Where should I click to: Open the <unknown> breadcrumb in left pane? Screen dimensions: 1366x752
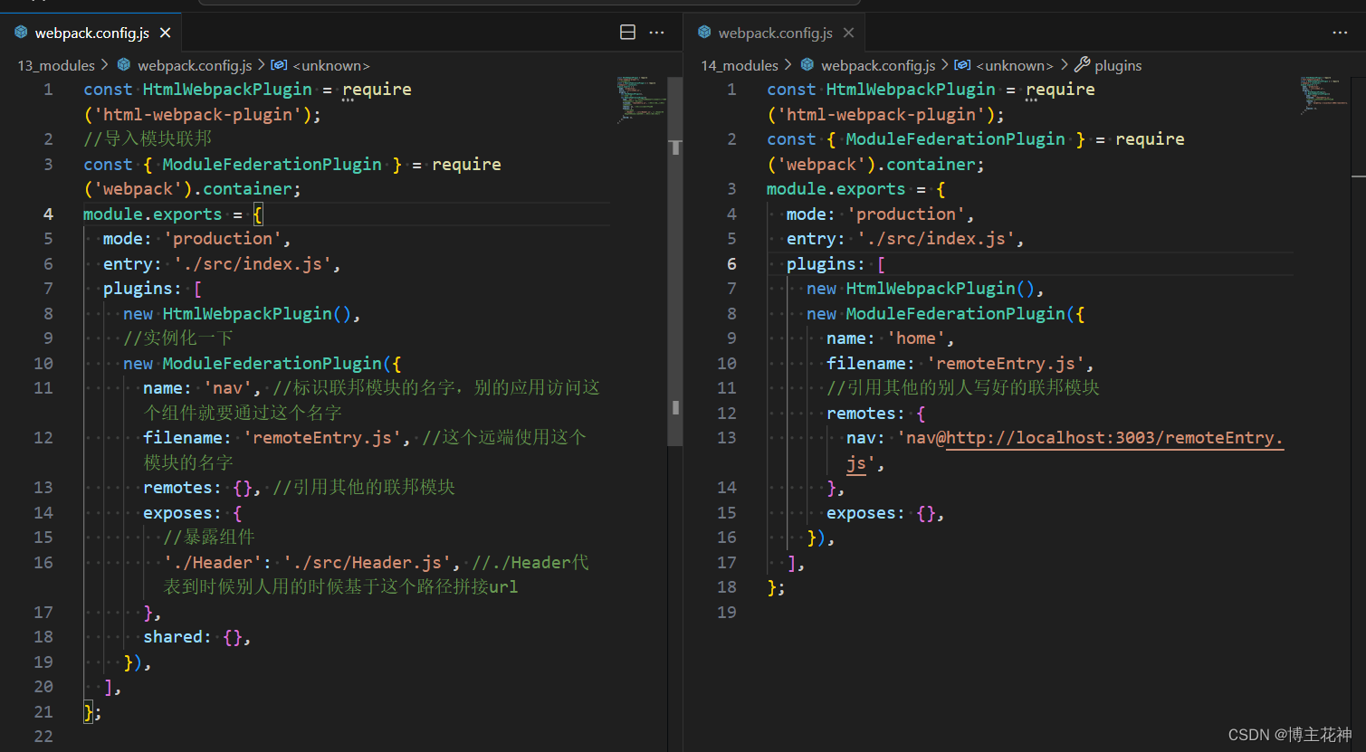(x=331, y=65)
